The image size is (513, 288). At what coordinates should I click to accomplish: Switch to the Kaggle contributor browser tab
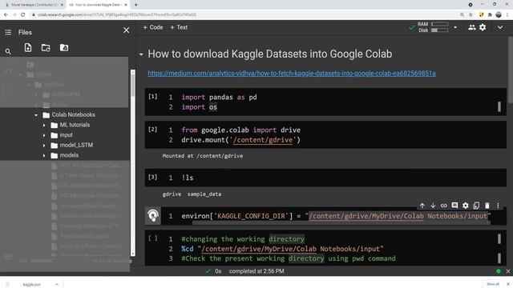pos(34,5)
